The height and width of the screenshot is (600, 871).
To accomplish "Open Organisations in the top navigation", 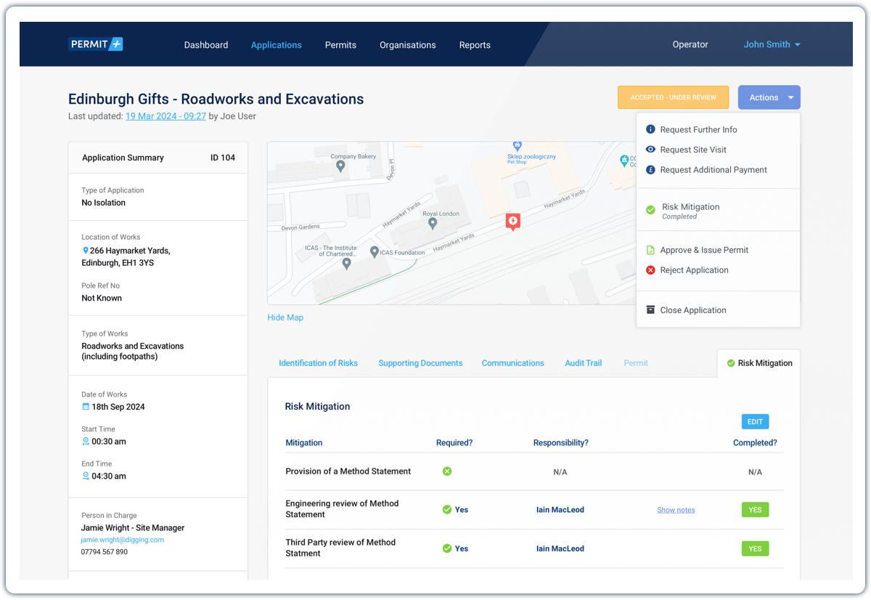I will coord(408,45).
